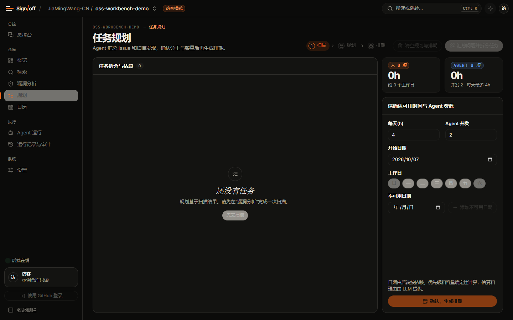Click 确认，生成排期 button
Image resolution: width=513 pixels, height=320 pixels.
tap(442, 301)
